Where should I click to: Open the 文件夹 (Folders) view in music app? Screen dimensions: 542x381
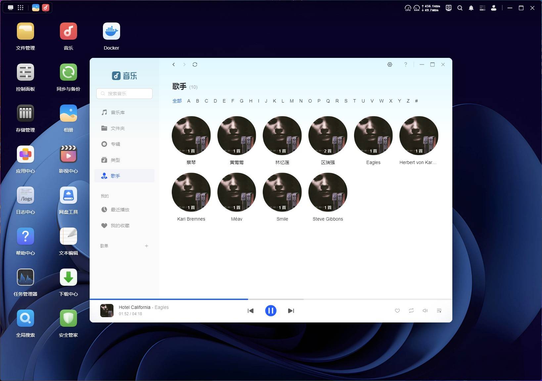pyautogui.click(x=117, y=128)
